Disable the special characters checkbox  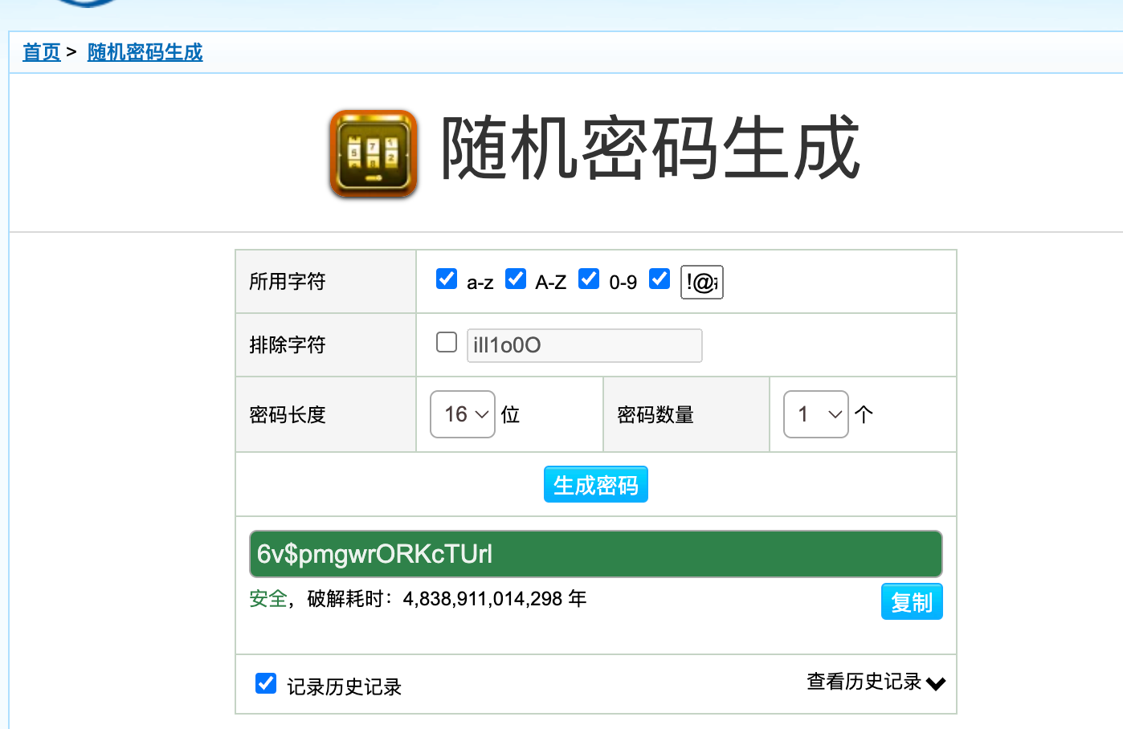point(659,279)
